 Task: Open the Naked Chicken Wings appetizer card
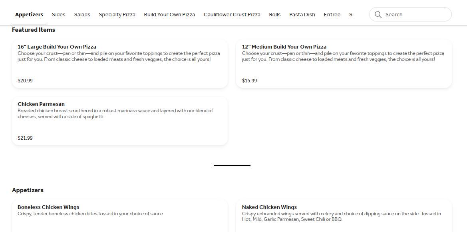344,216
